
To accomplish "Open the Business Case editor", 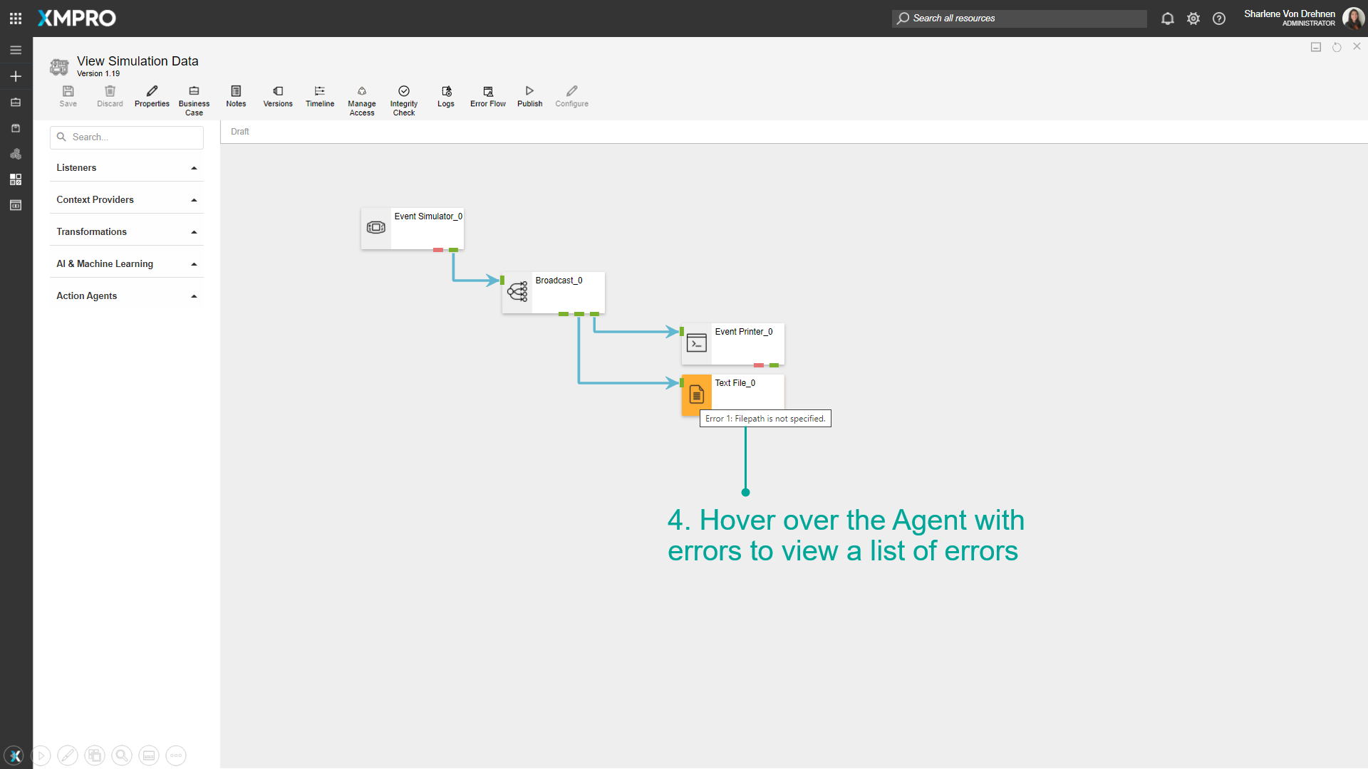I will pos(194,92).
